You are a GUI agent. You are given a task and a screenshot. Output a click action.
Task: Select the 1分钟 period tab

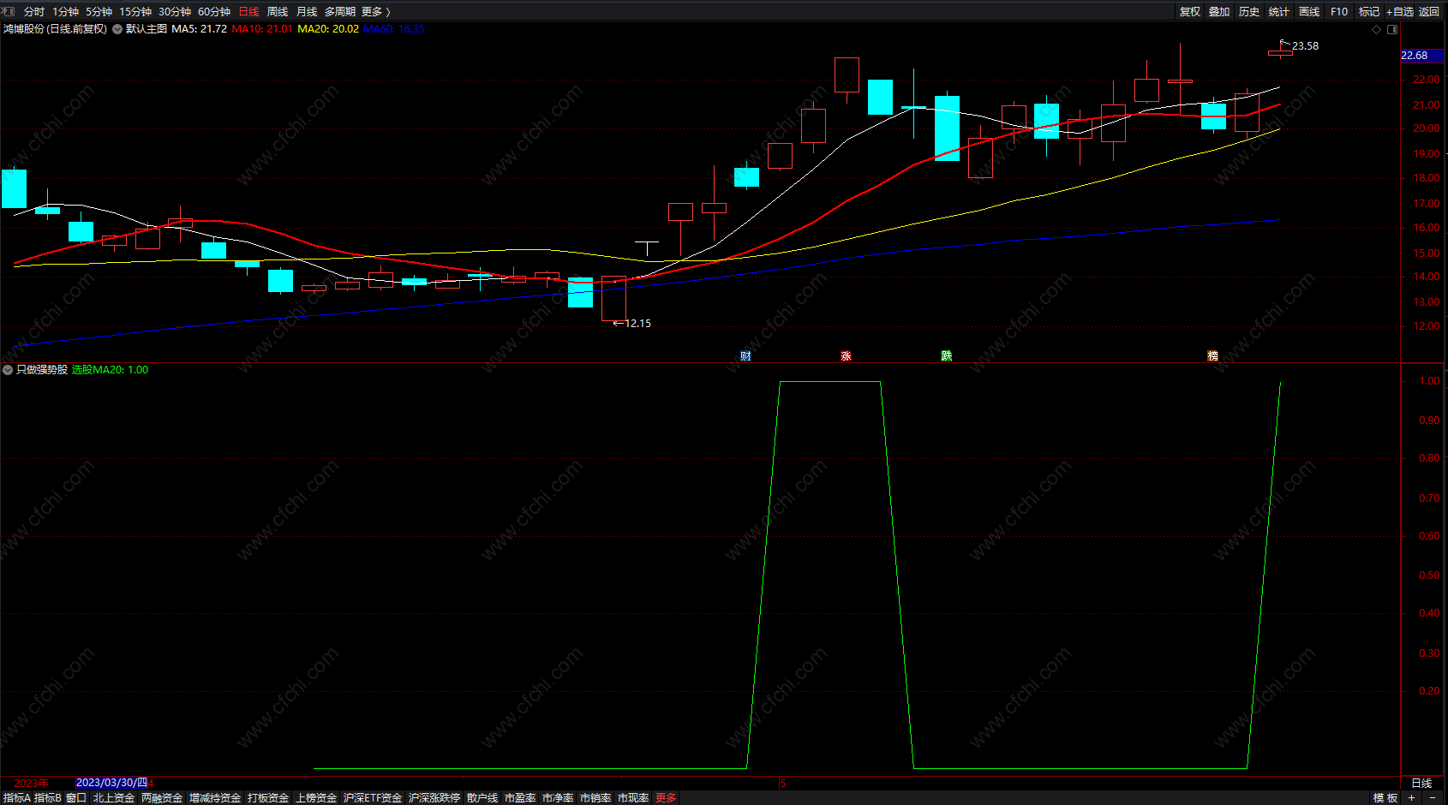66,12
